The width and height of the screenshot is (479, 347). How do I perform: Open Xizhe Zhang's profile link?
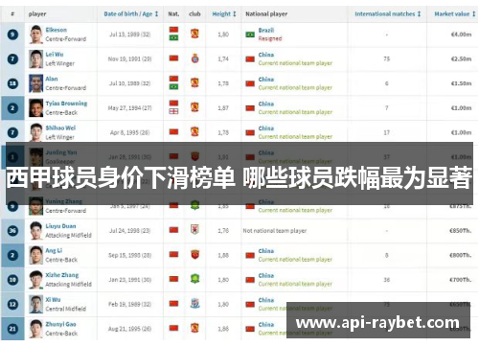pos(62,275)
